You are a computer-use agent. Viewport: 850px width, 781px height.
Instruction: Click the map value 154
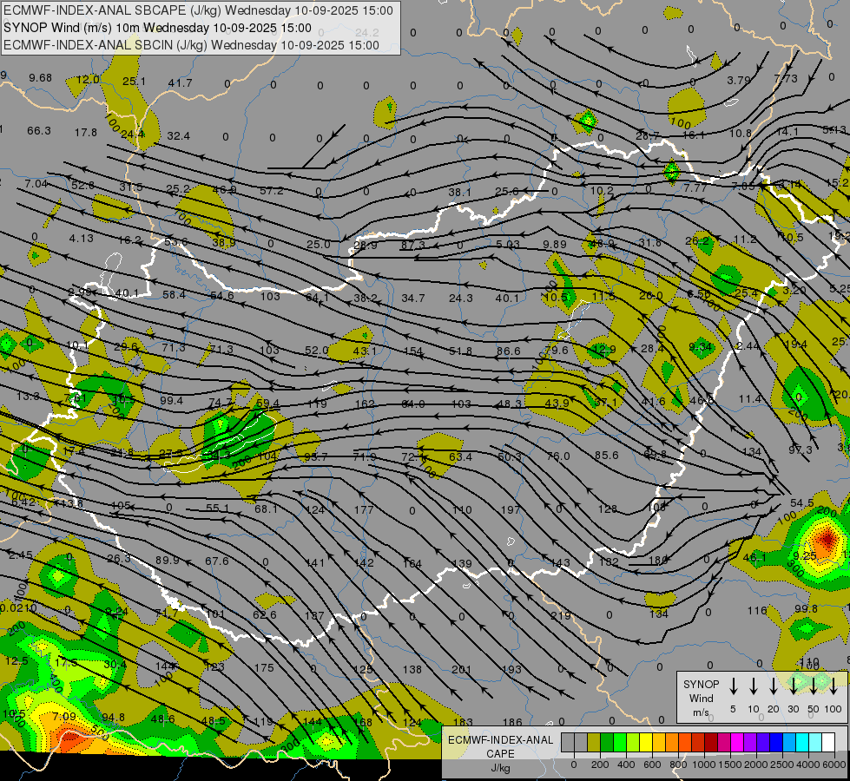[x=412, y=351]
